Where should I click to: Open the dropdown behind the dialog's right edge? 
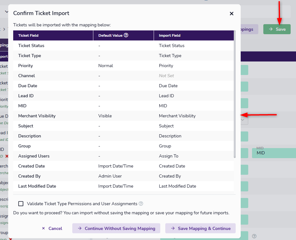coord(243,120)
